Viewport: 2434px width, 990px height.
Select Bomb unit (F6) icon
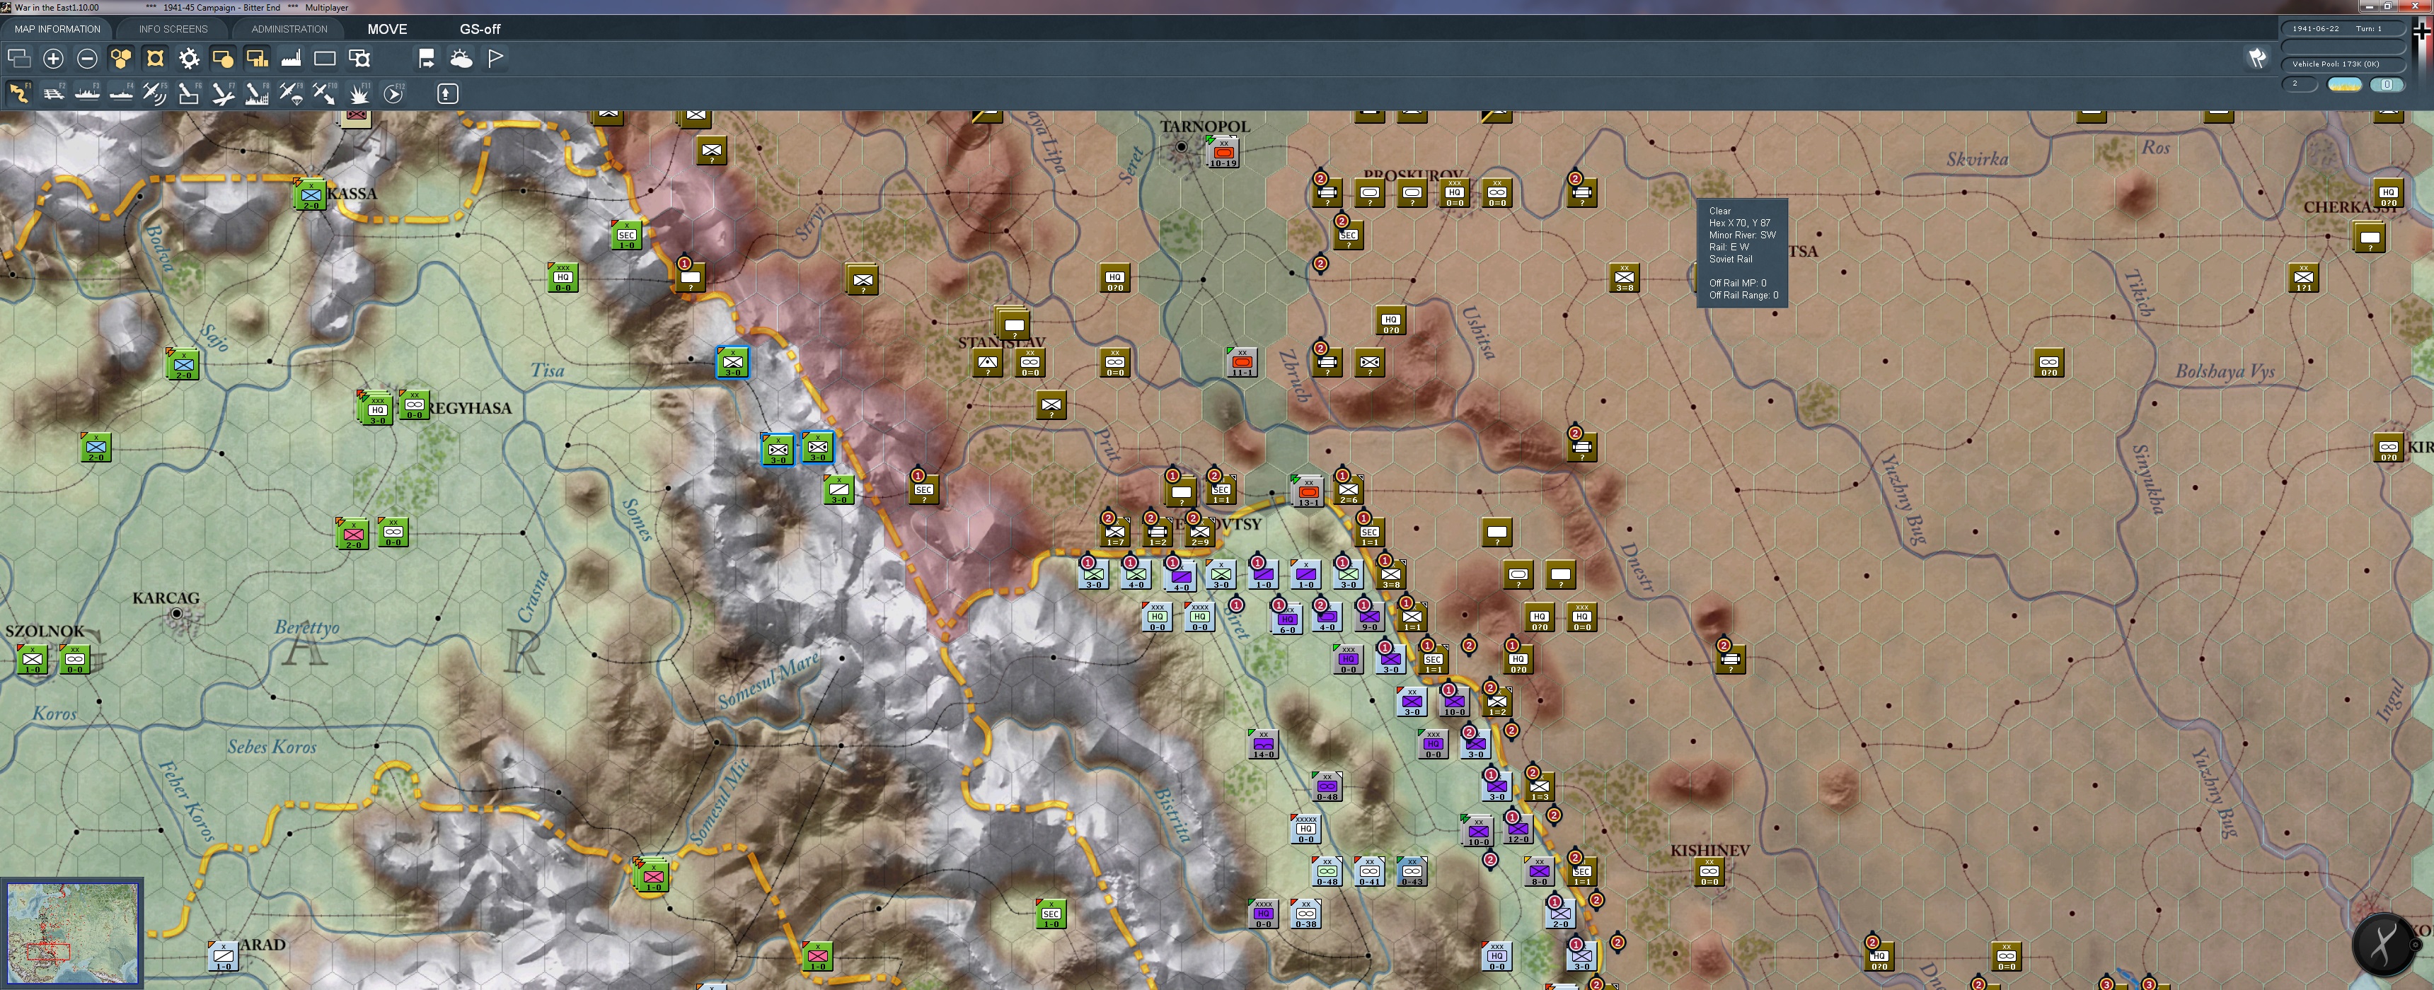coord(189,93)
